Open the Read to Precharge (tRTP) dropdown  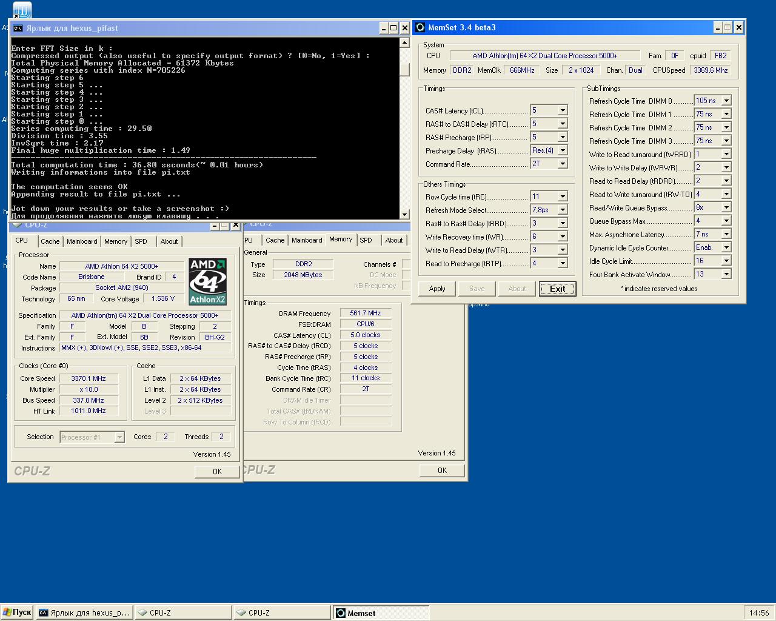563,263
